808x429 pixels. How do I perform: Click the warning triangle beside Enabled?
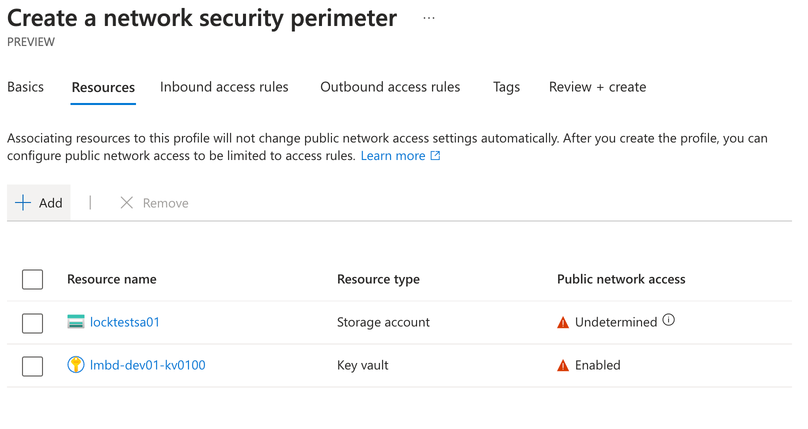(563, 365)
